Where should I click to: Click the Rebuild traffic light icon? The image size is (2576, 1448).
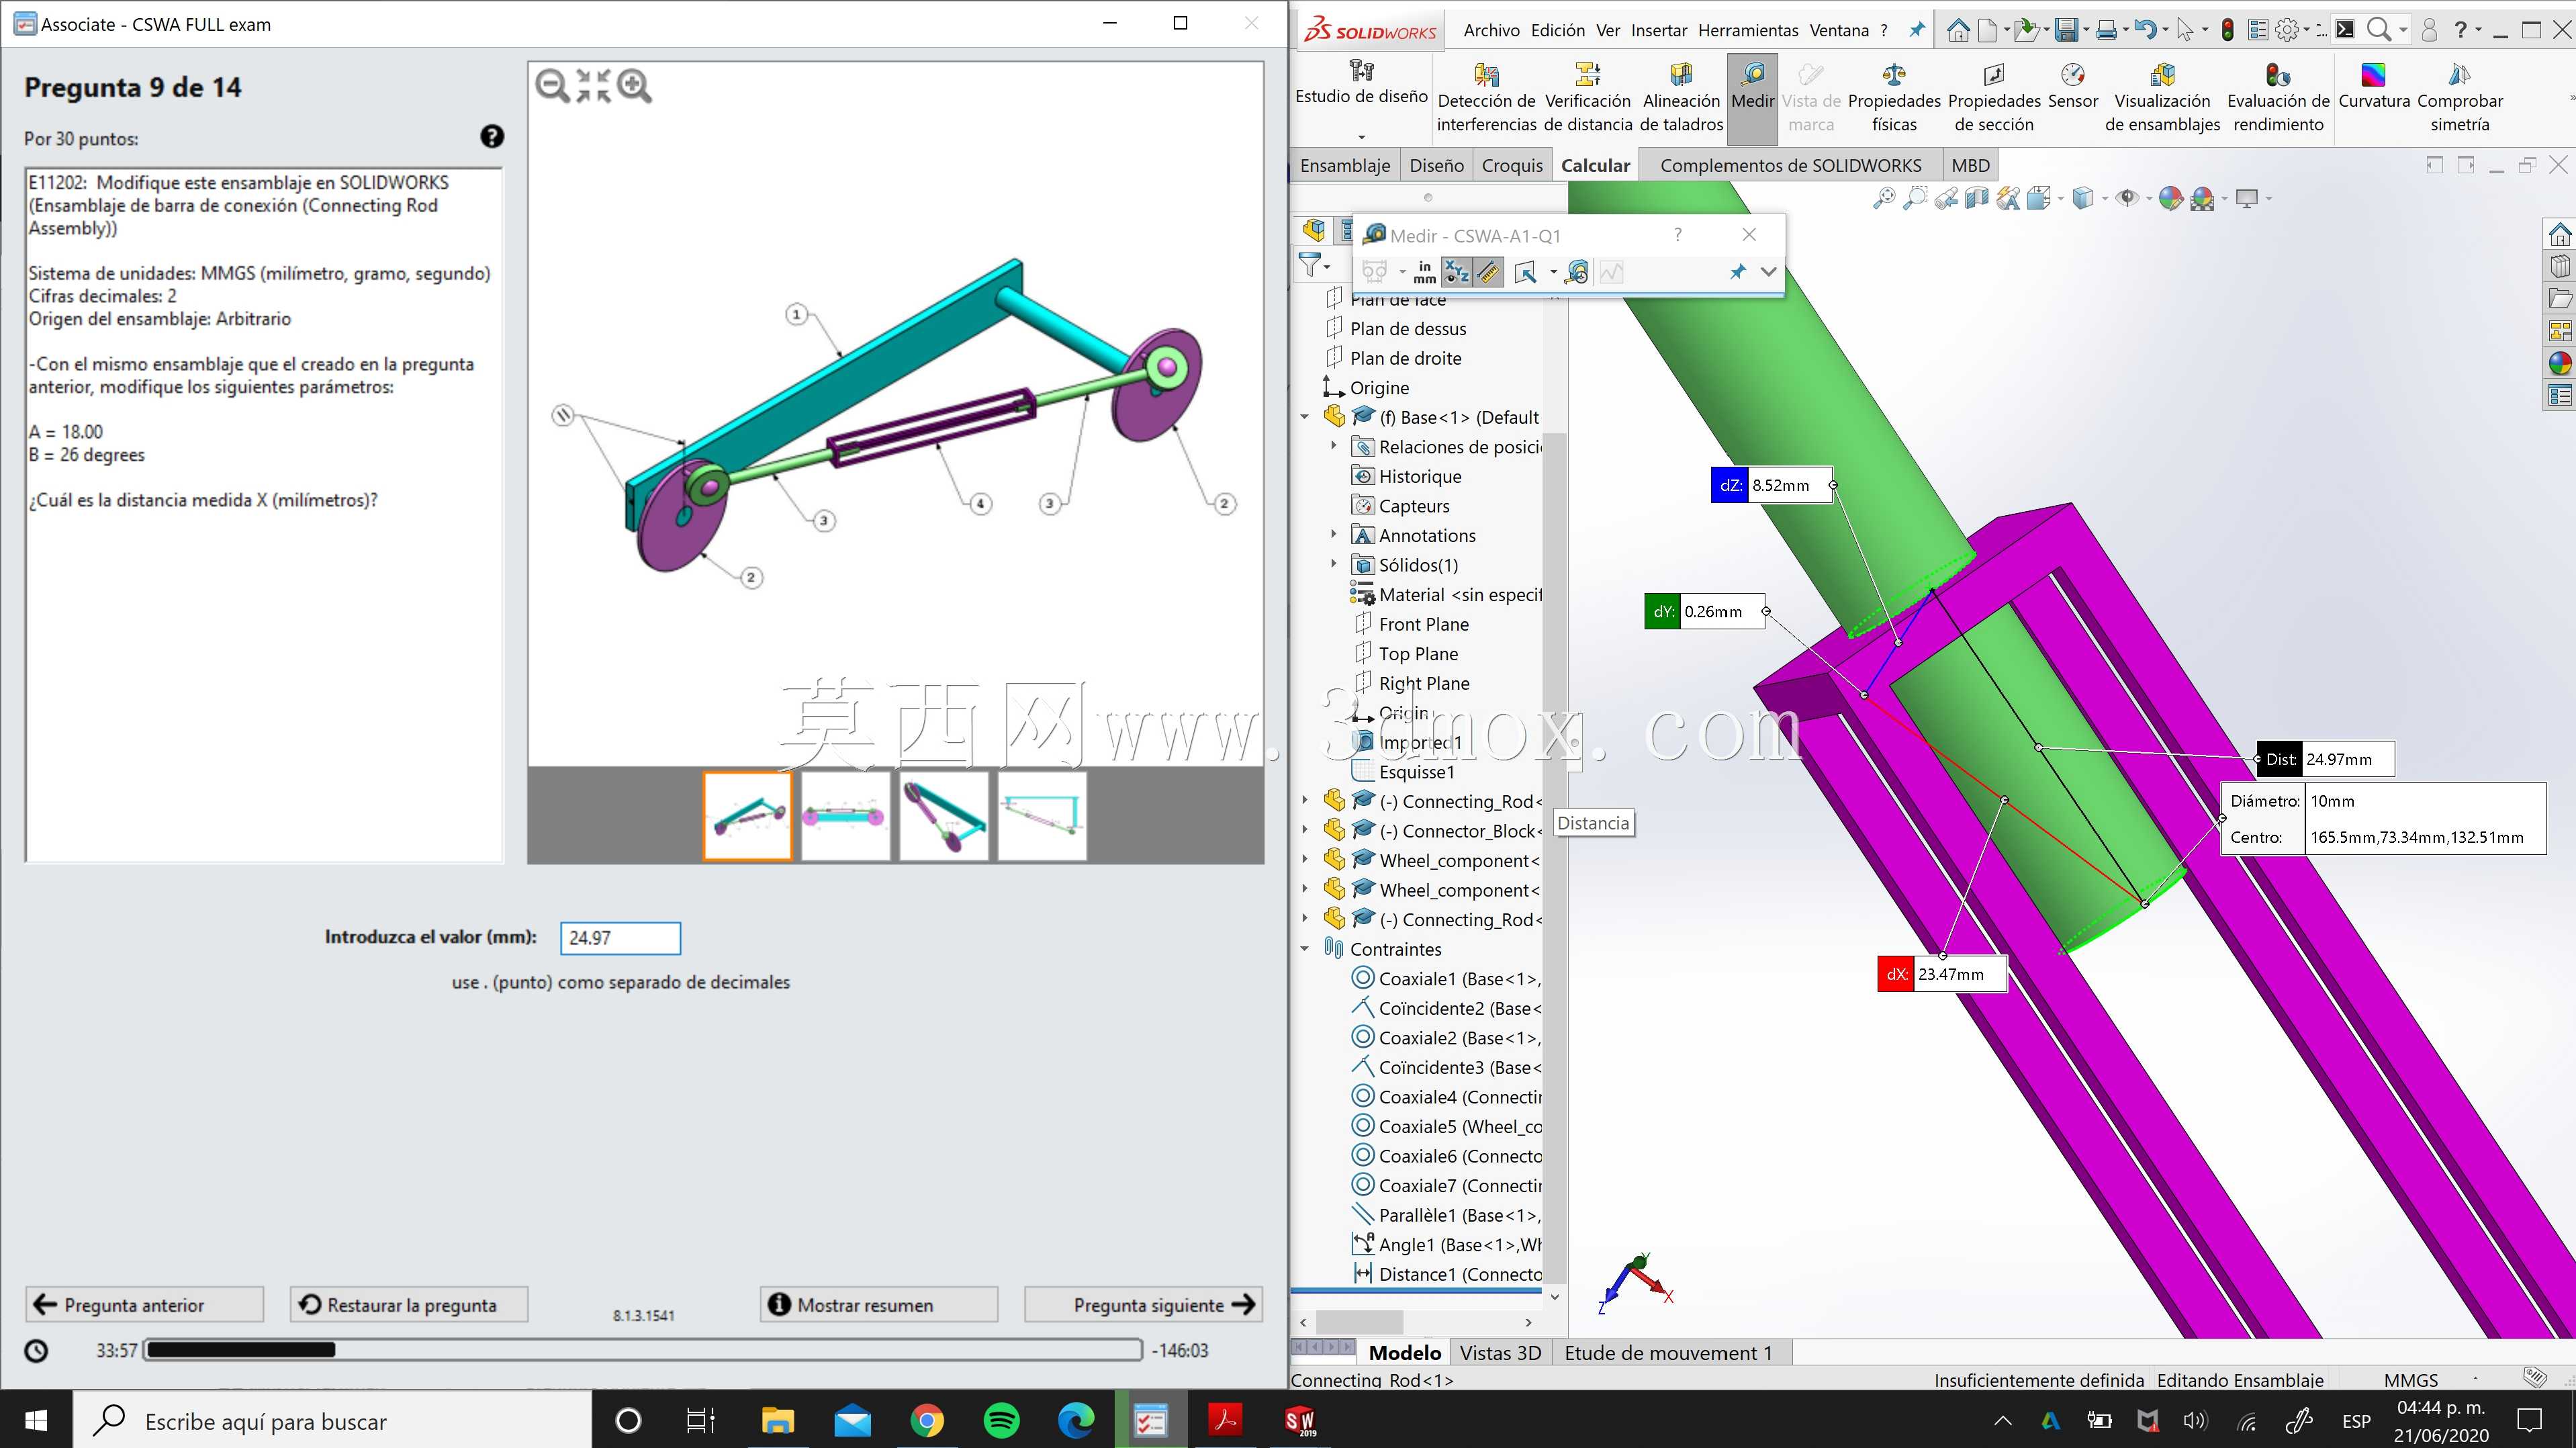click(x=2228, y=30)
